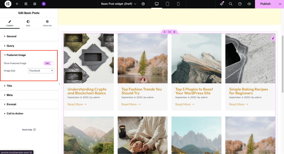Click the Need Help link

29,130
